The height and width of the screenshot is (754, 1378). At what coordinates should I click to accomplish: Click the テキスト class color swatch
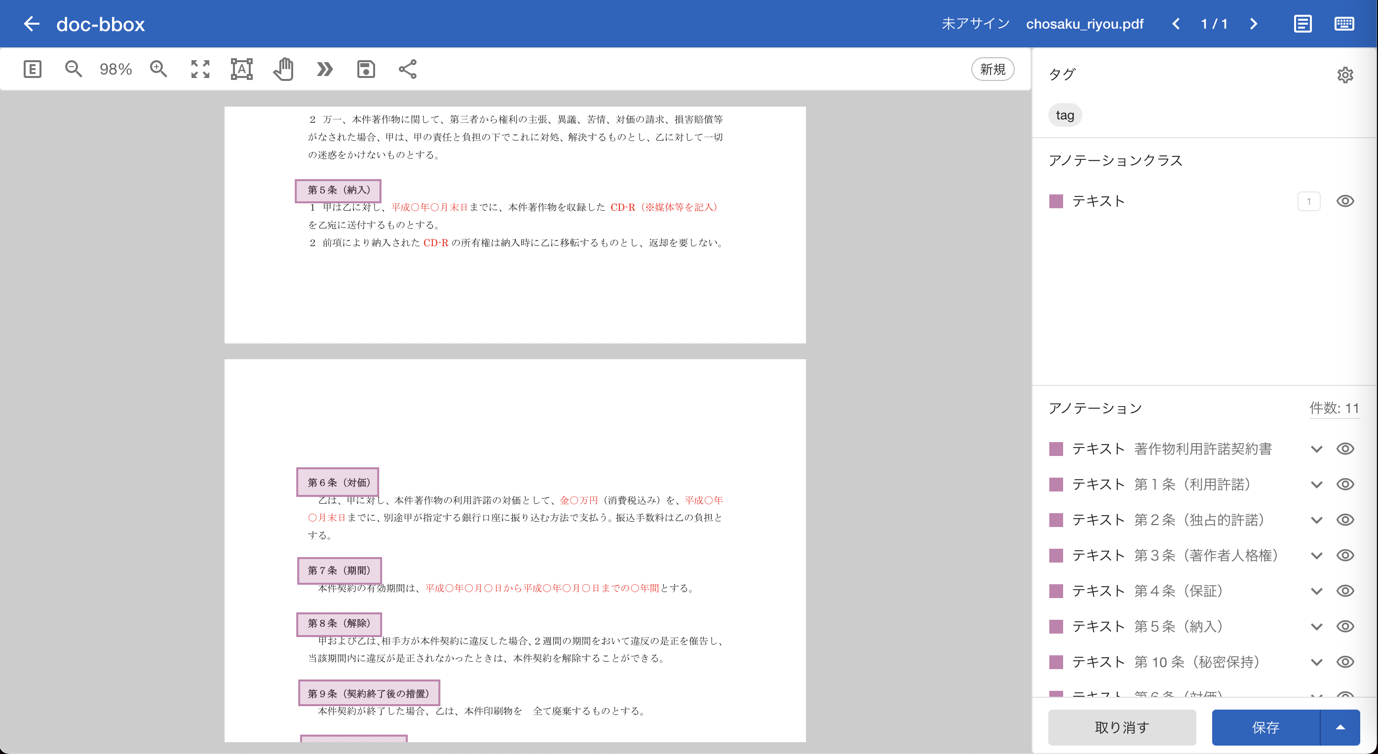click(1056, 201)
